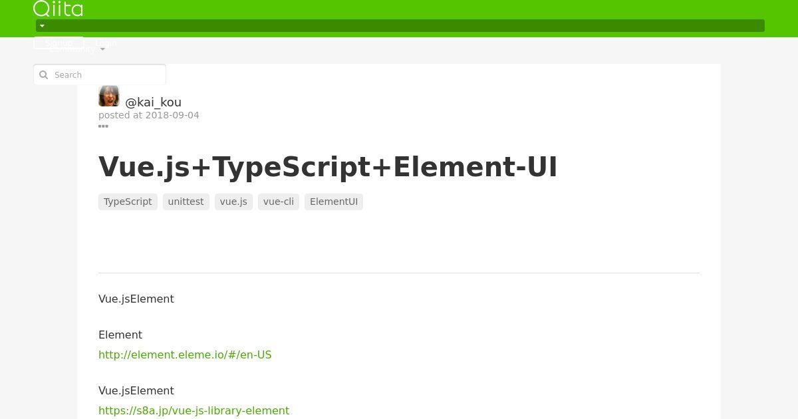Select the unittest tag
Screen dimensions: 798x419
coord(186,202)
